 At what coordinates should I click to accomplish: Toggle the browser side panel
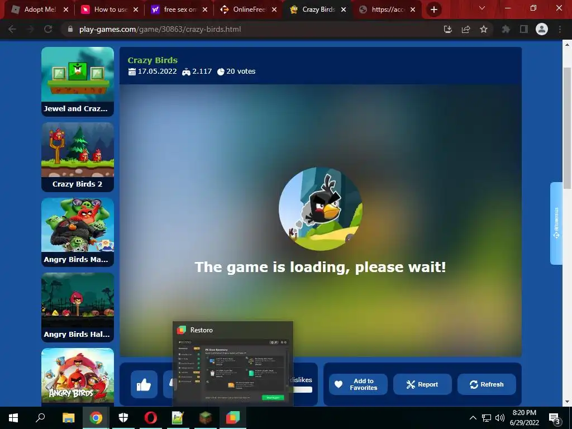[524, 29]
